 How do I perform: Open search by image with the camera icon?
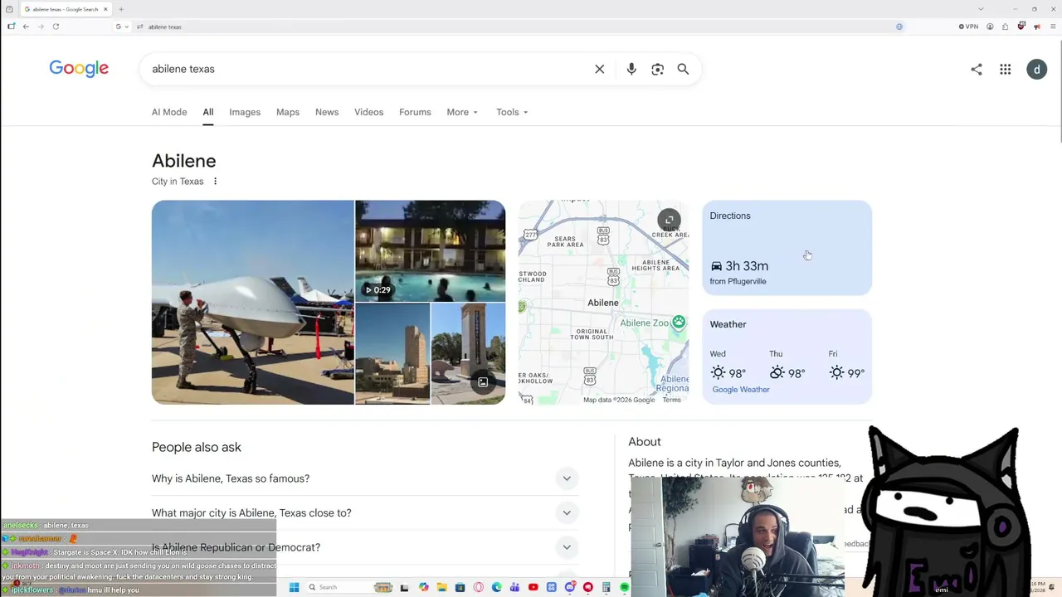click(x=657, y=69)
